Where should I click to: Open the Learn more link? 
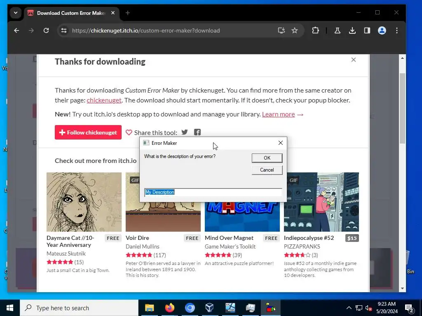(x=278, y=114)
